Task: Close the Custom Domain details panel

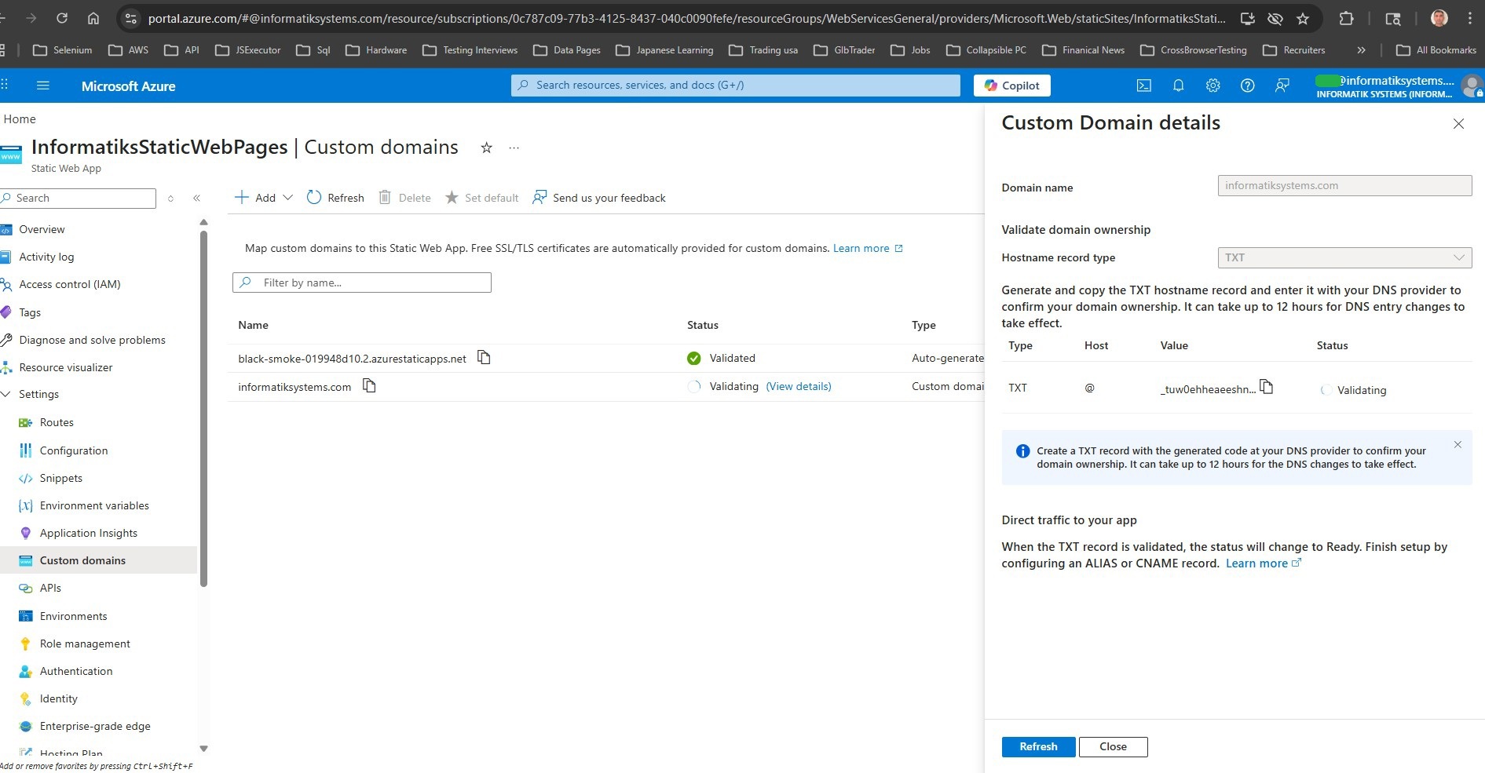Action: point(1458,124)
